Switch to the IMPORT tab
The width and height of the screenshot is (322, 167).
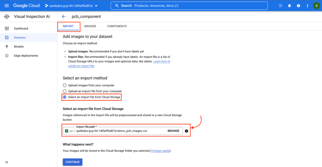68,26
